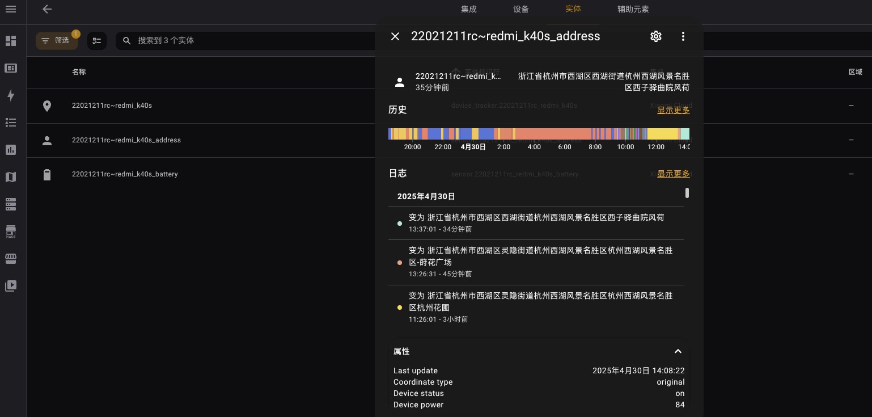Open the to-do list sidebar icon
The image size is (872, 417).
click(x=11, y=123)
